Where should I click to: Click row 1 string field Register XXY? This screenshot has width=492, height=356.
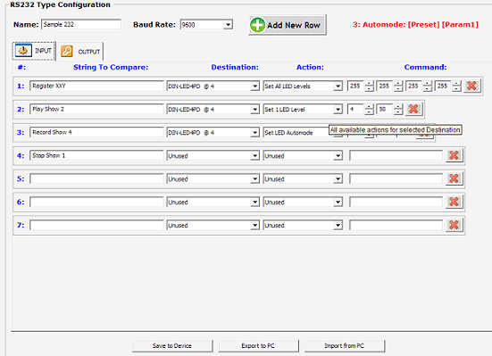(96, 86)
